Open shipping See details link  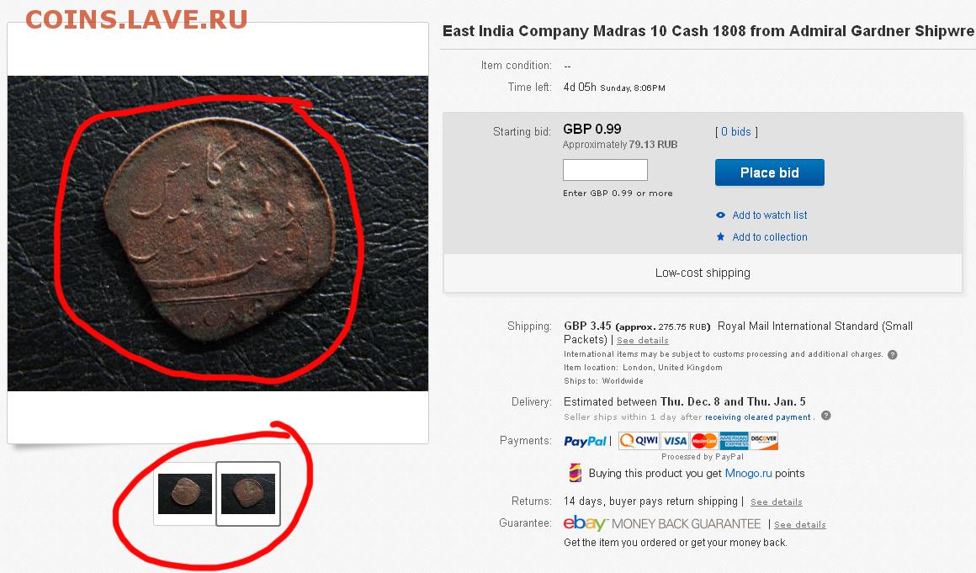[642, 340]
